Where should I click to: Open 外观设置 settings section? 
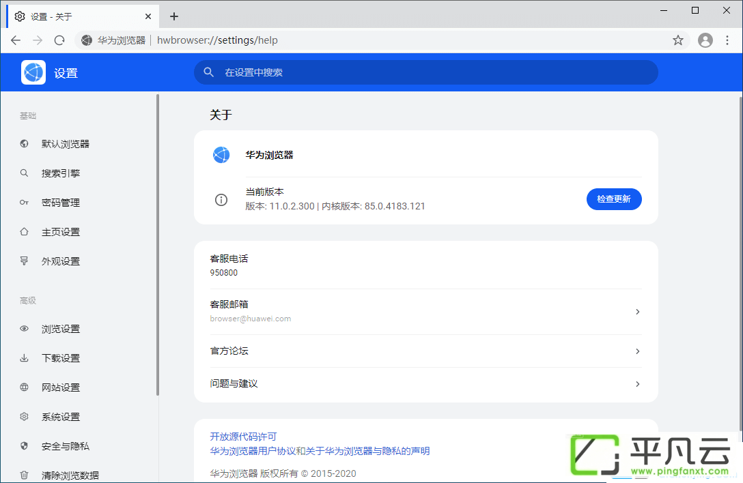point(61,261)
